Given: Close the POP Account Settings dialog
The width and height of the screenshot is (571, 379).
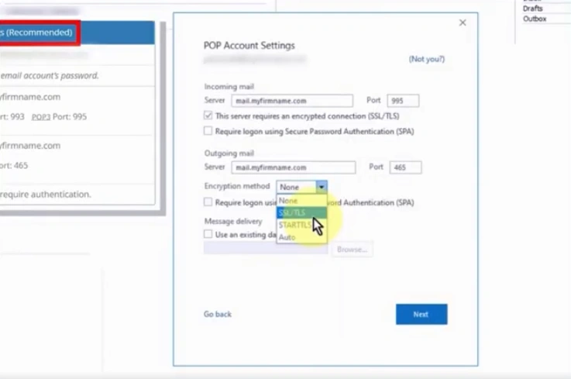Looking at the screenshot, I should [x=463, y=23].
